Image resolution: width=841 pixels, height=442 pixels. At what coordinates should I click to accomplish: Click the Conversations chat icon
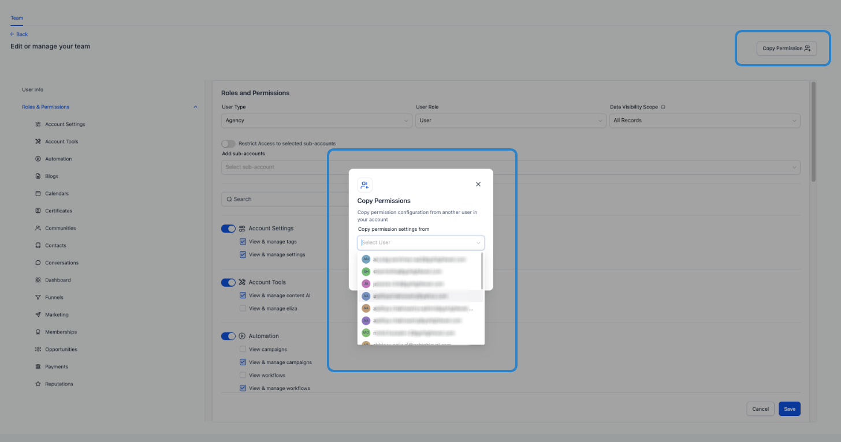click(38, 263)
